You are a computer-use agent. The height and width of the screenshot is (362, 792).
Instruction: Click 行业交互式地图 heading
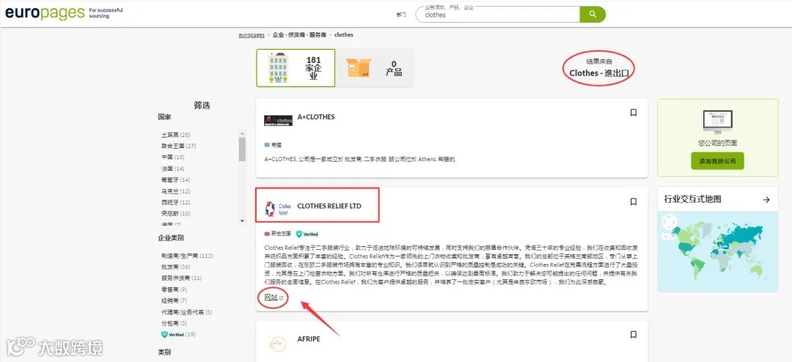click(x=692, y=199)
